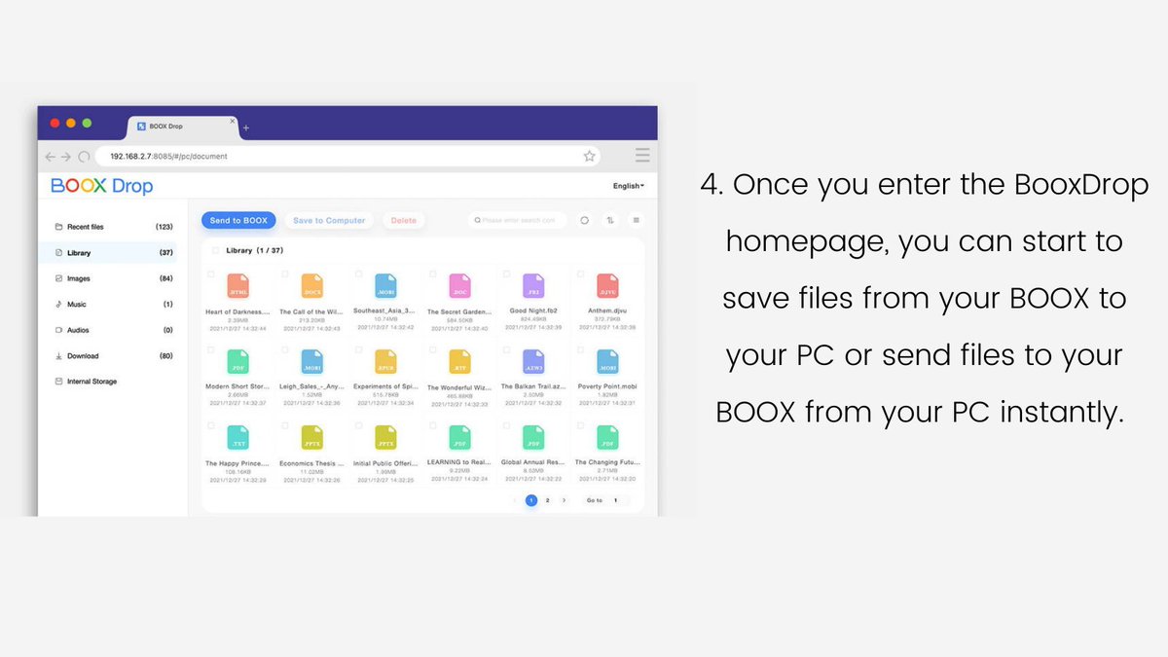Check The Happy Prince checkbox
This screenshot has width=1168, height=657.
(x=212, y=425)
